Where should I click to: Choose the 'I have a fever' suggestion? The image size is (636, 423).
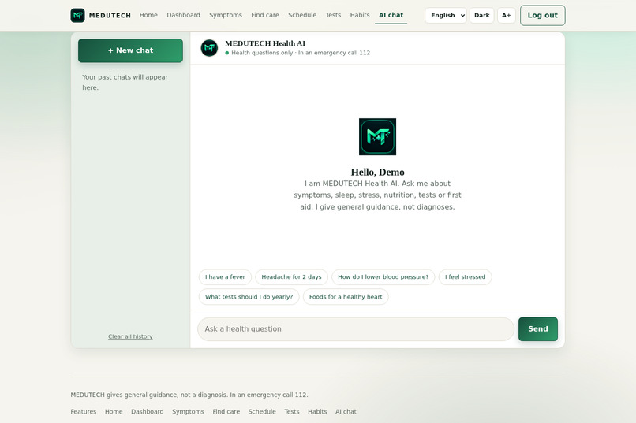click(225, 276)
